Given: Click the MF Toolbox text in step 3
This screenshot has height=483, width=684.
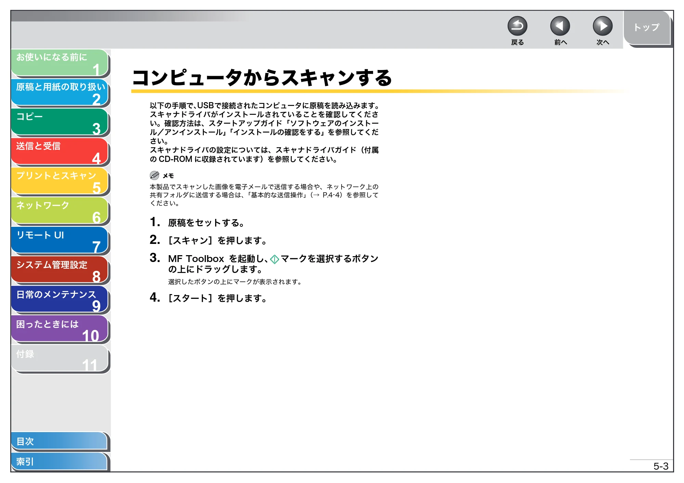Looking at the screenshot, I should pos(196,259).
